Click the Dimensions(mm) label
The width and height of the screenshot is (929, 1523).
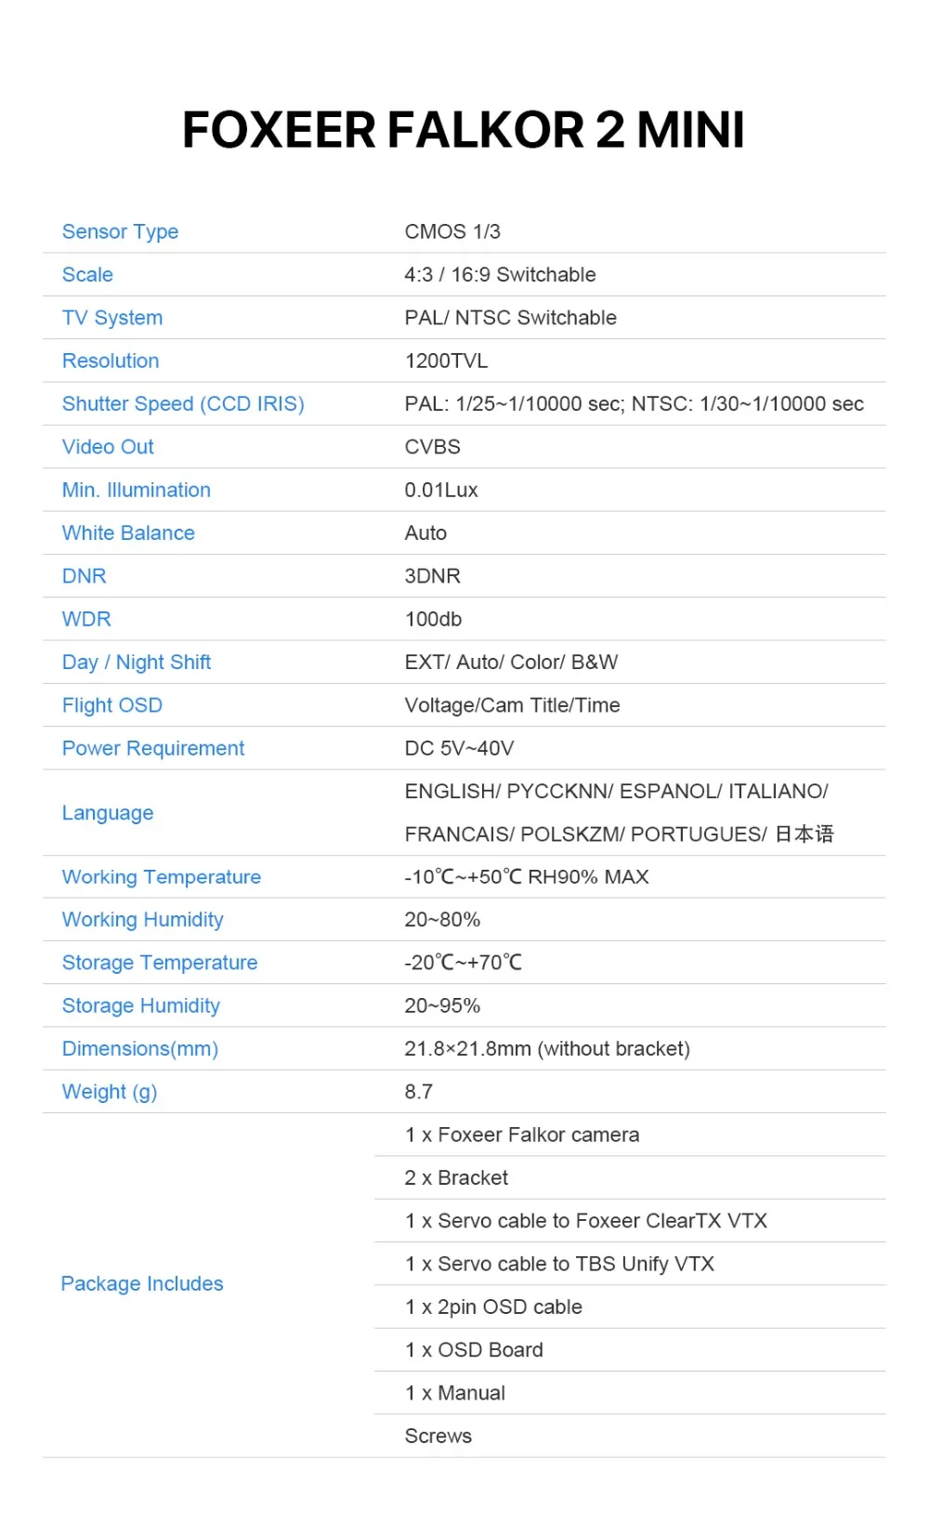[140, 1049]
